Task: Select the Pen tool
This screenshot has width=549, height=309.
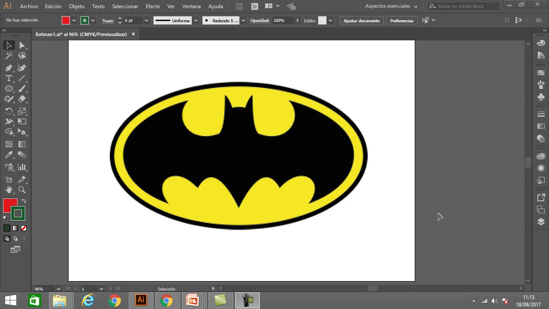Action: point(9,68)
